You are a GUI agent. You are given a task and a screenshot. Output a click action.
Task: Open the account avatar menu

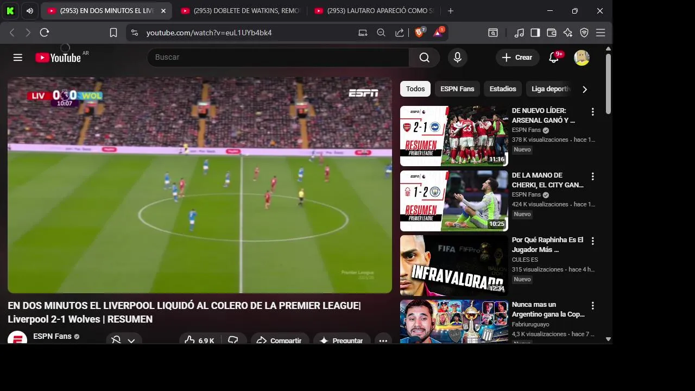(x=582, y=58)
